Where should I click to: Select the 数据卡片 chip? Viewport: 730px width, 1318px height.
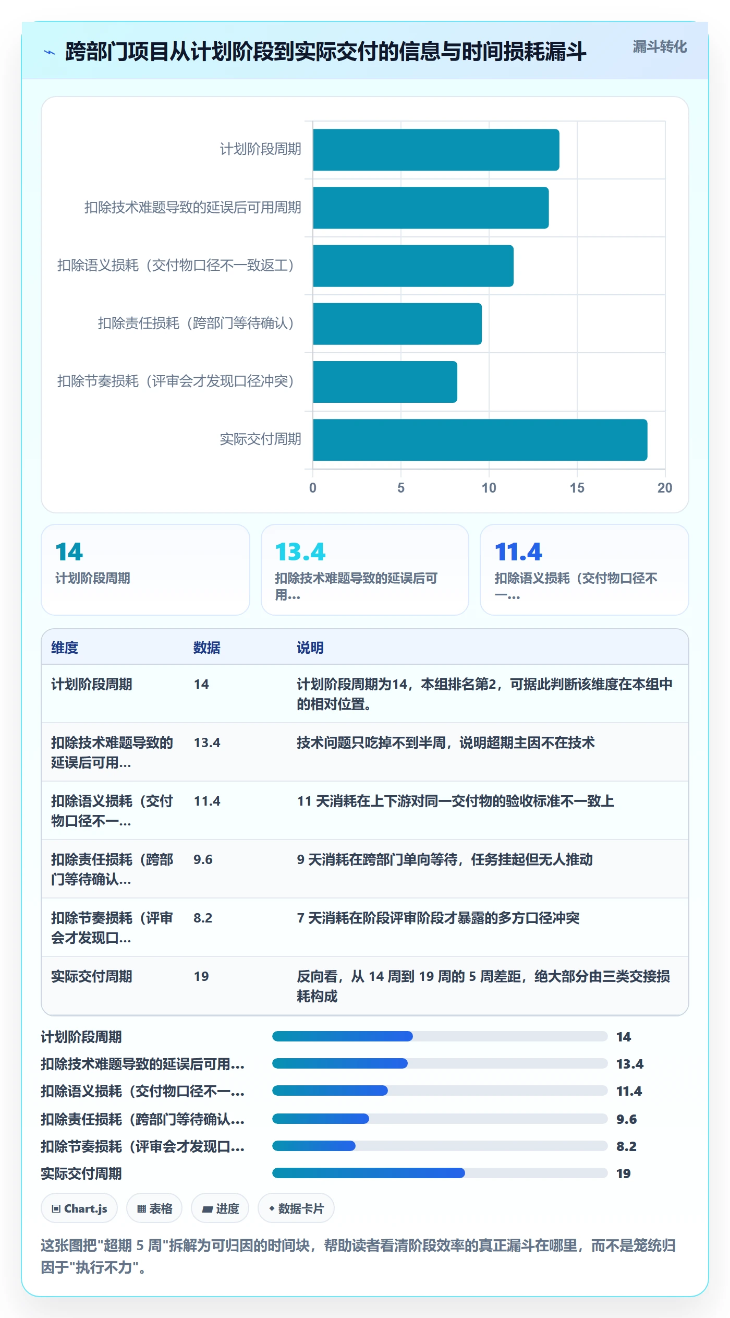[296, 1208]
